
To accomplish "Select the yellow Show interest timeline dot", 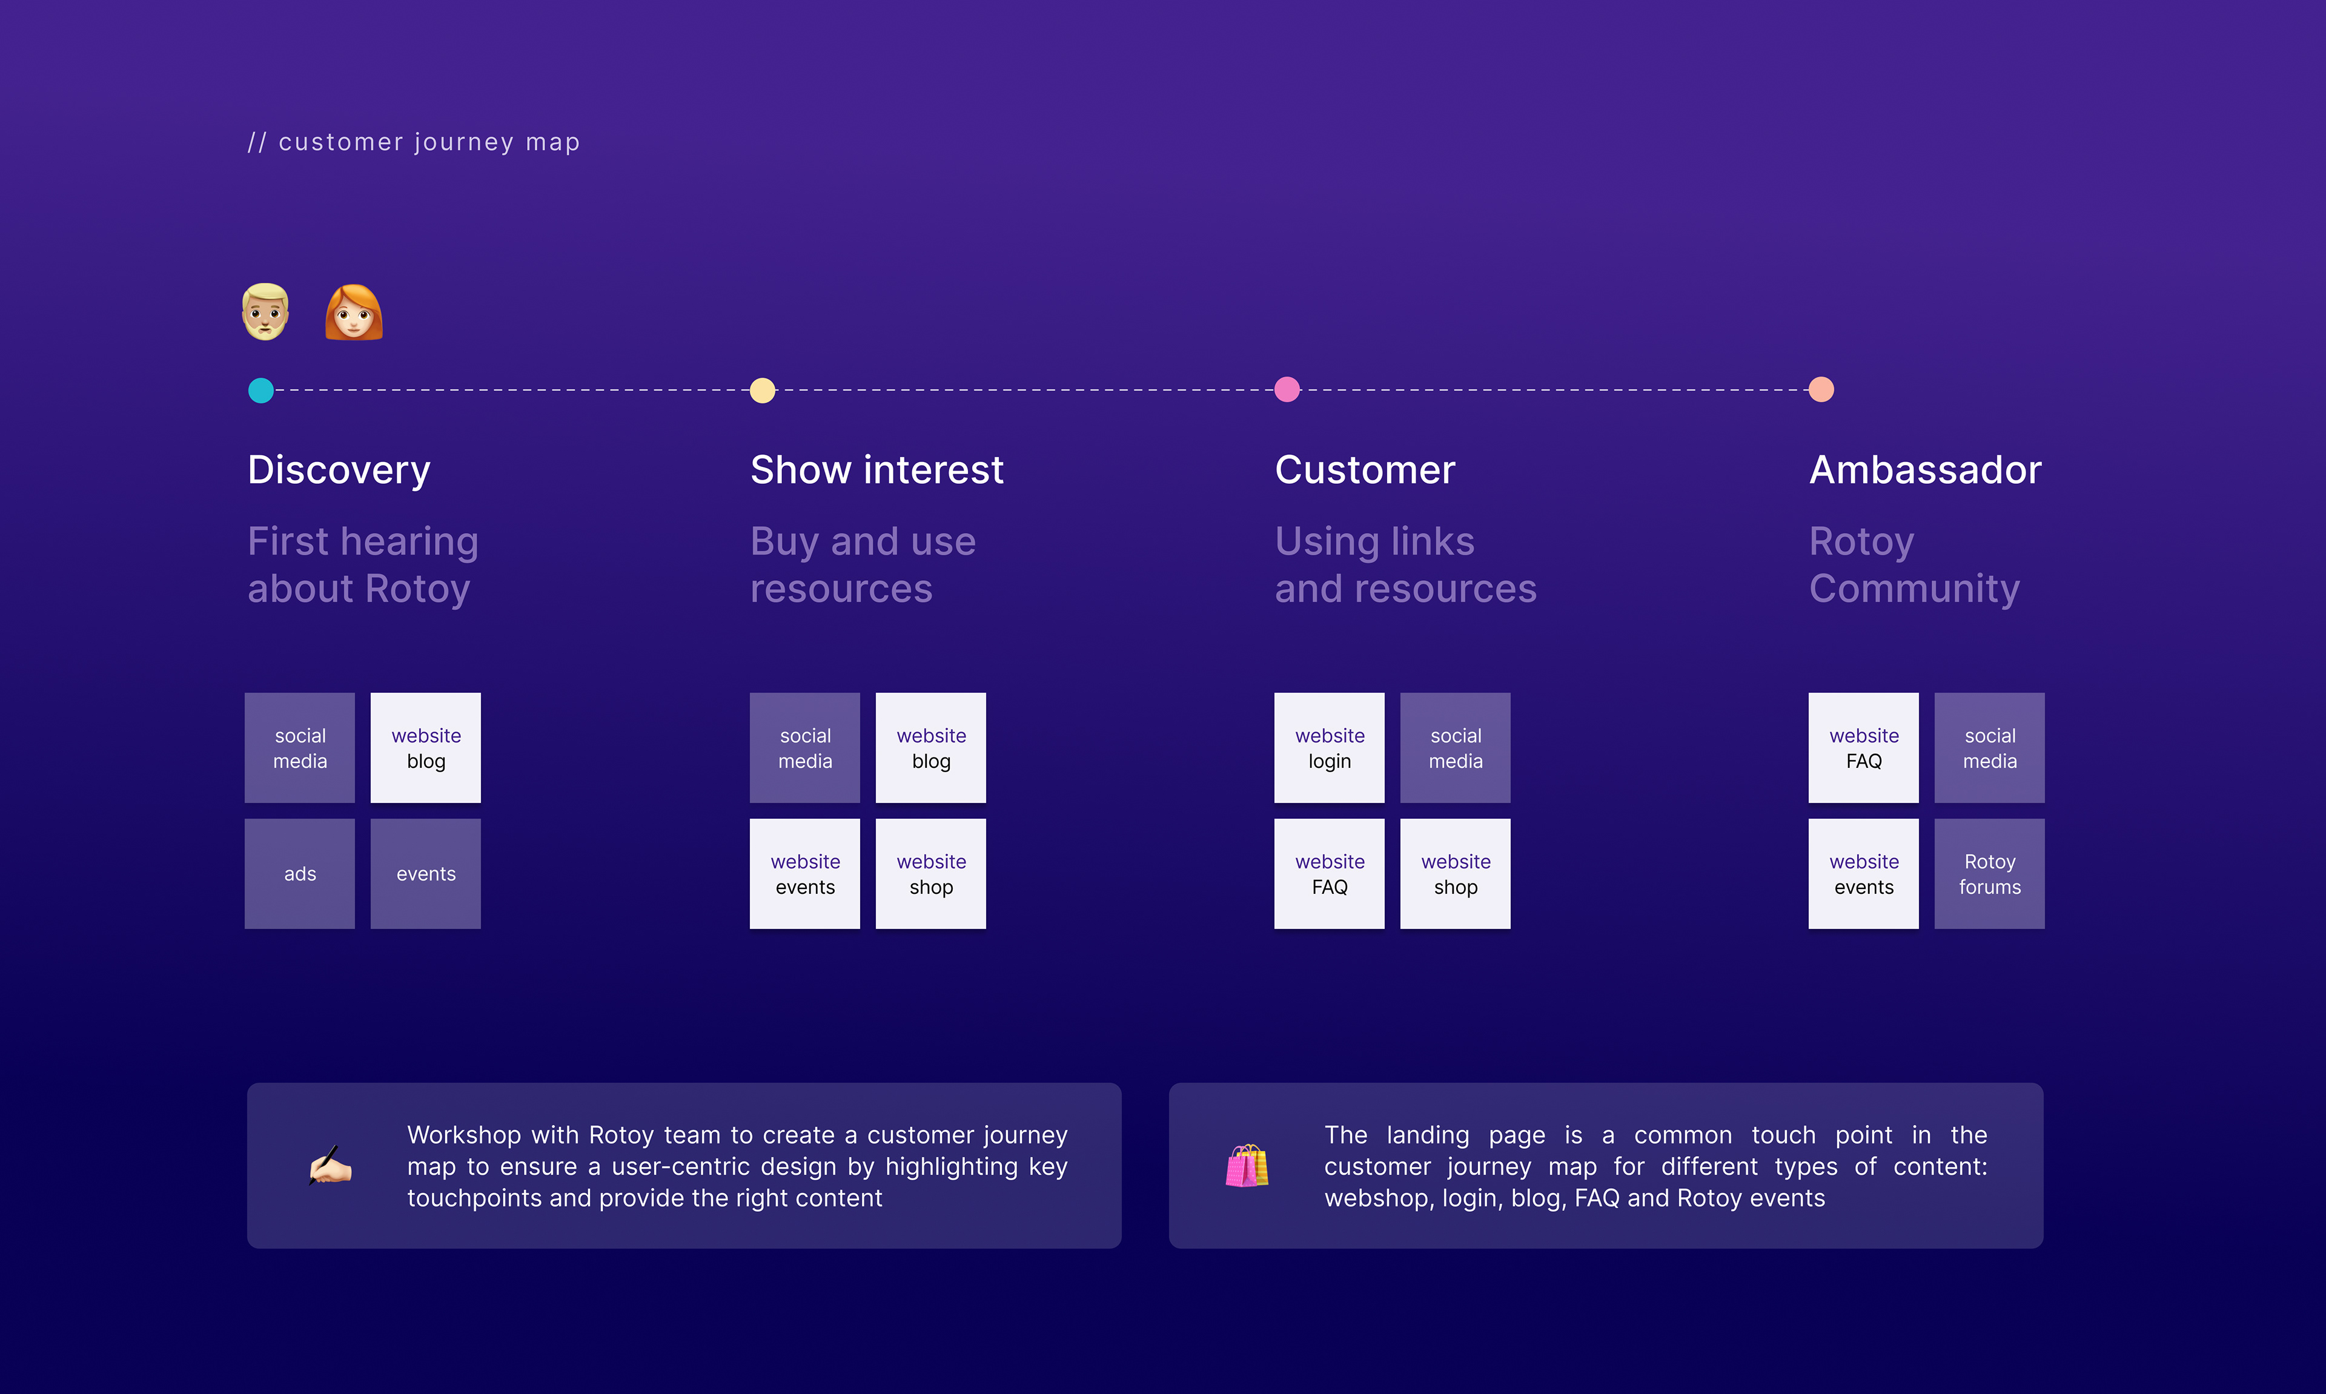I will coord(763,390).
